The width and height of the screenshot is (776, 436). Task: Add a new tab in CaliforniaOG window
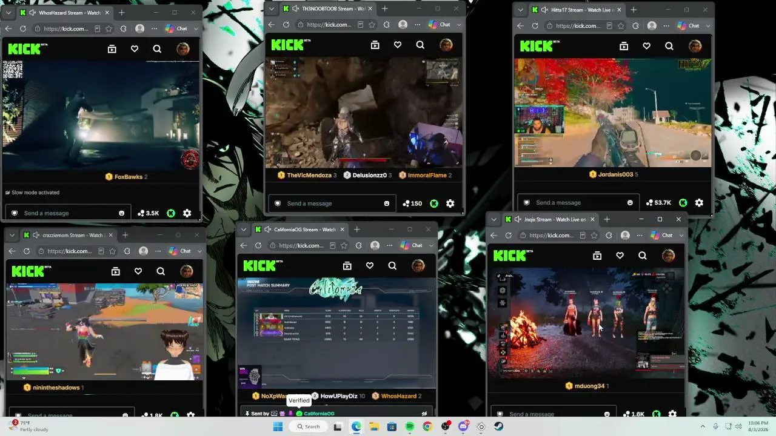click(356, 230)
